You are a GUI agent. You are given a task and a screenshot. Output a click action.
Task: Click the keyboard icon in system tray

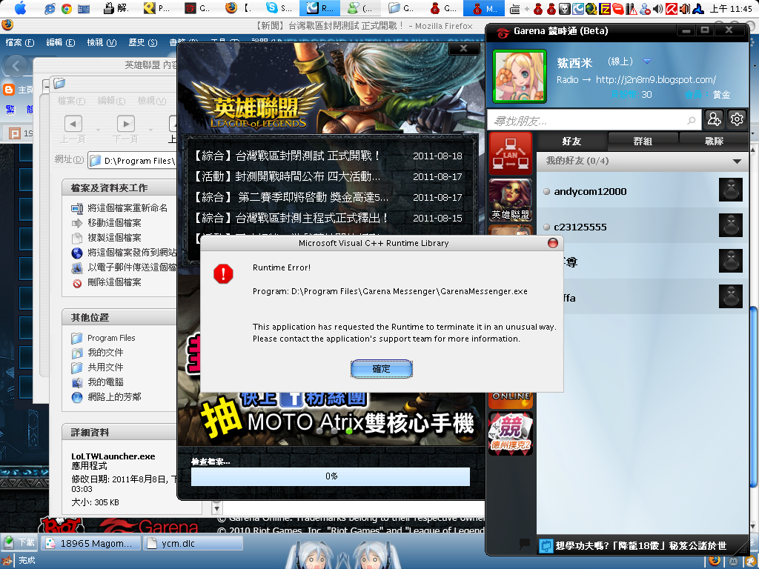click(515, 9)
